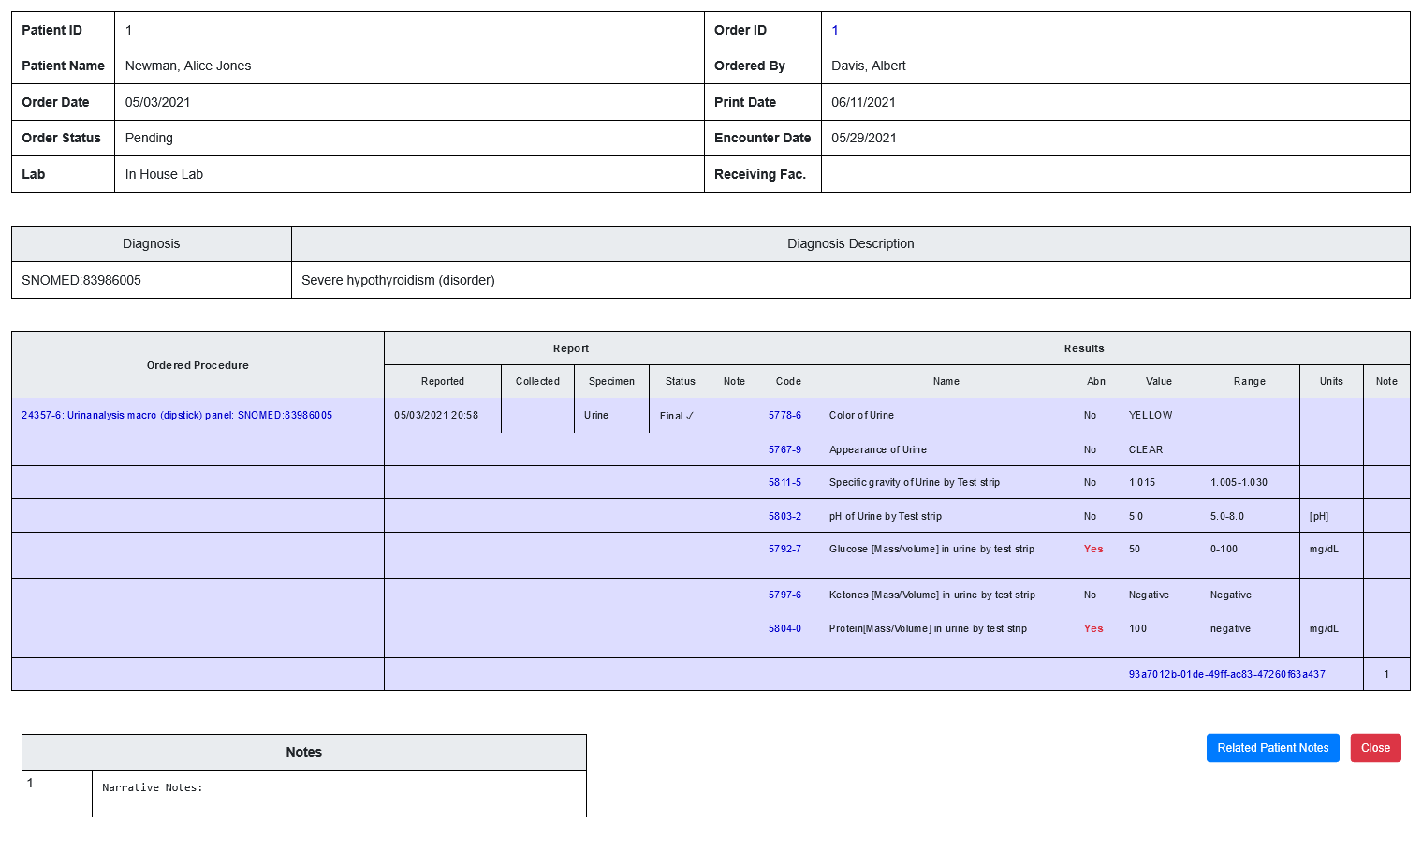This screenshot has width=1422, height=867.
Task: Click the Notes table header
Action: 304,752
